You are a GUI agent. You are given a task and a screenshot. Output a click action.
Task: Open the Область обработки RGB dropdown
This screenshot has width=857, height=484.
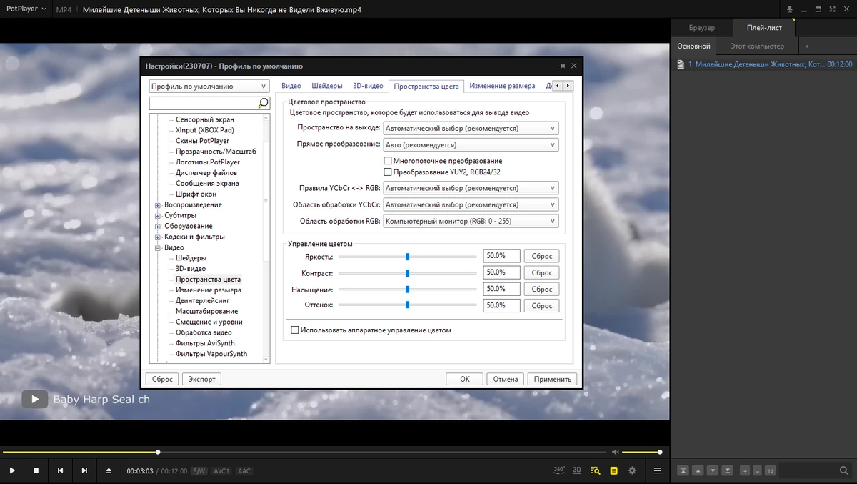pos(471,221)
